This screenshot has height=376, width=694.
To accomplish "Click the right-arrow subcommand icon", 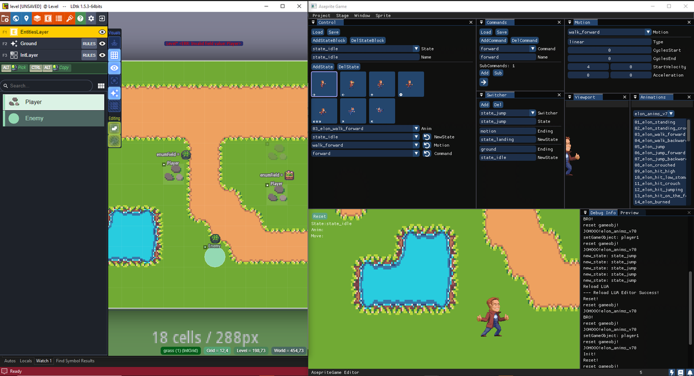I will tap(484, 83).
